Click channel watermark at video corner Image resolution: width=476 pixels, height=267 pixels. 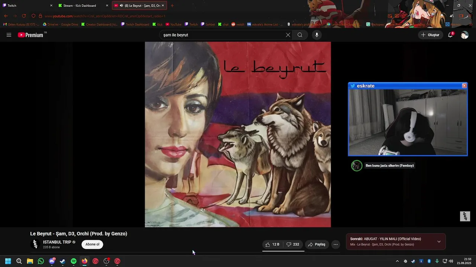coord(465,216)
